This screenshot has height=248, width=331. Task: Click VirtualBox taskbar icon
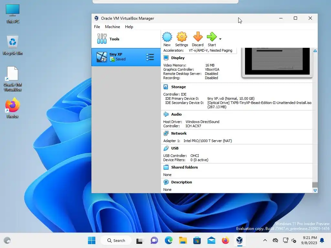click(240, 240)
